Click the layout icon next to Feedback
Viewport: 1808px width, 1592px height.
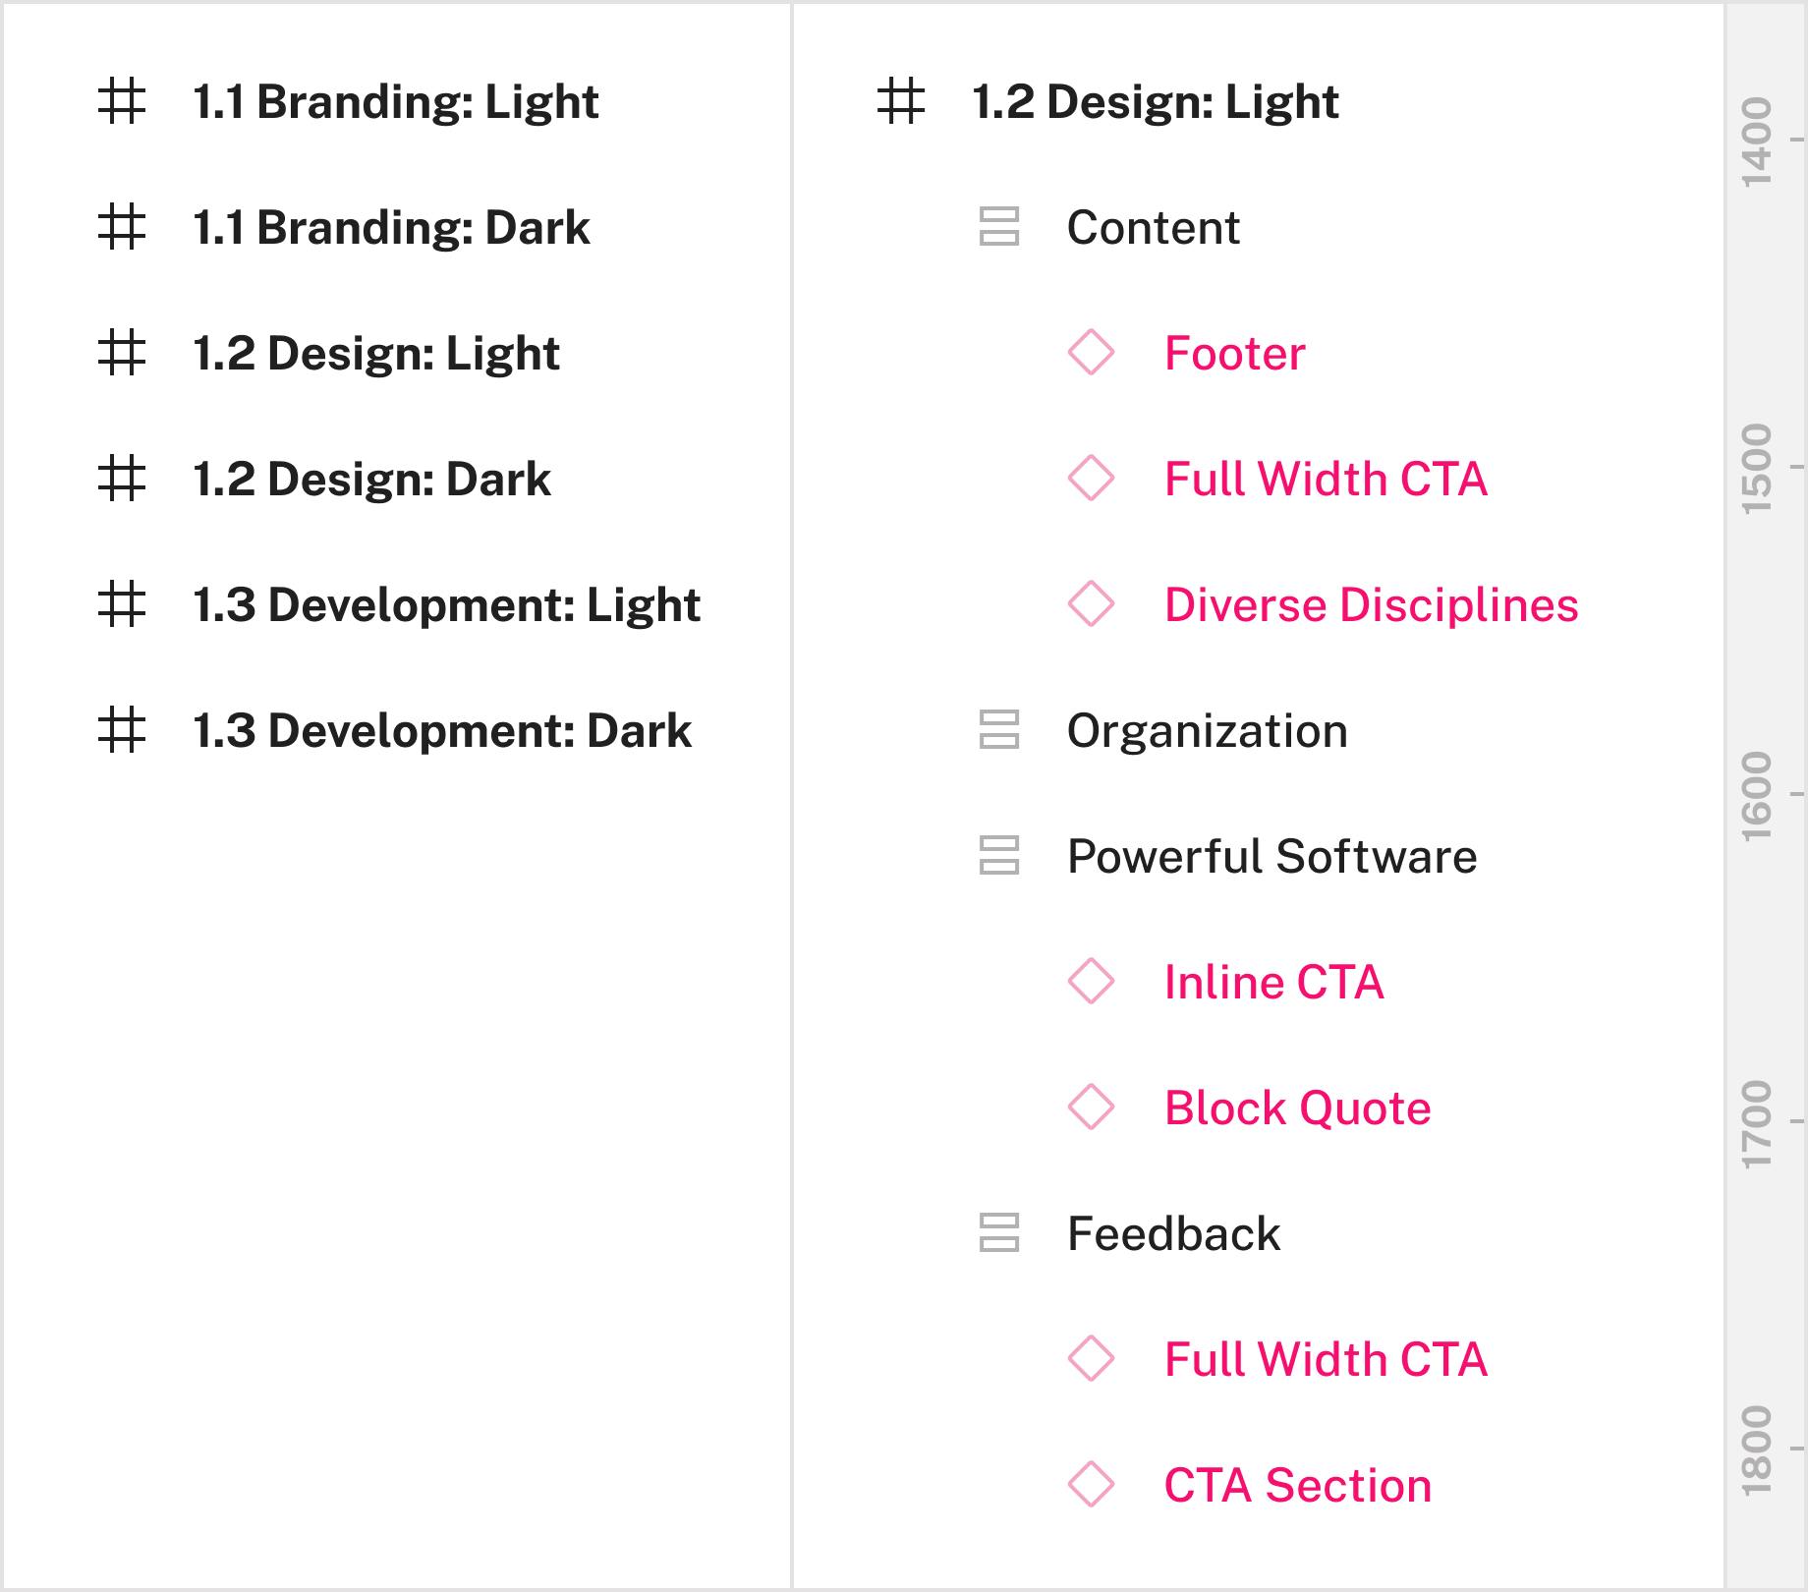998,1233
